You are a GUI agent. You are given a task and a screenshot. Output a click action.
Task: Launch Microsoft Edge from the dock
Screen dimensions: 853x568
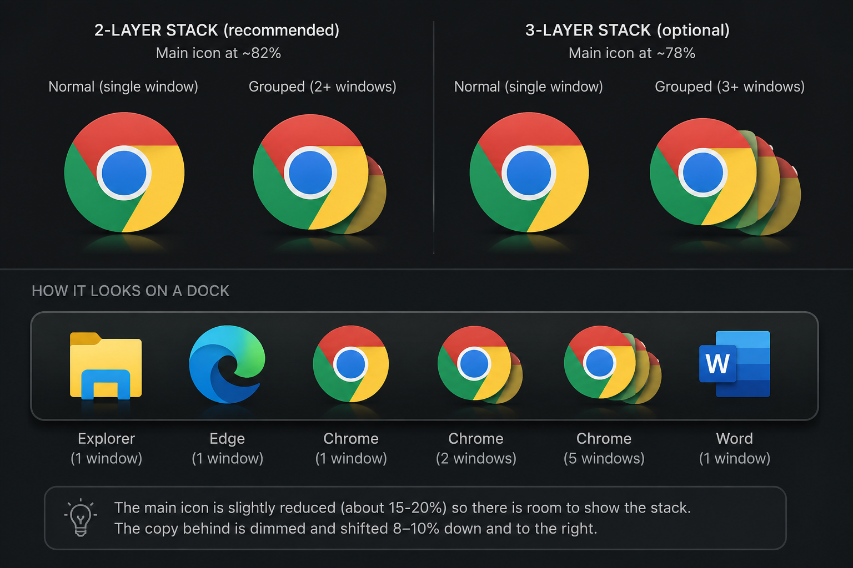tap(227, 364)
